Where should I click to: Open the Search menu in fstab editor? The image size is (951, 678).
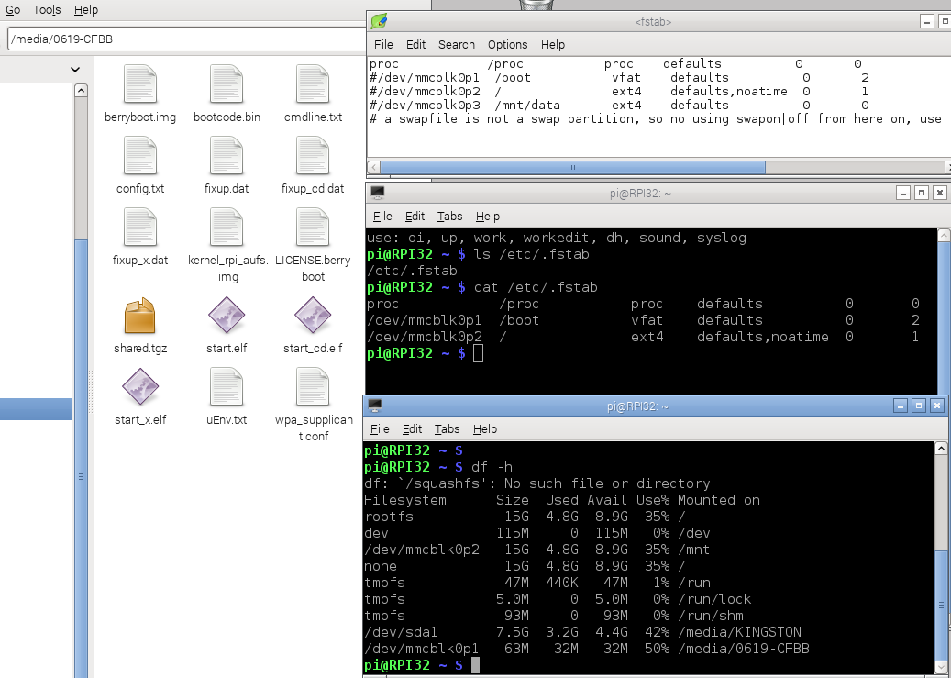[x=456, y=44]
